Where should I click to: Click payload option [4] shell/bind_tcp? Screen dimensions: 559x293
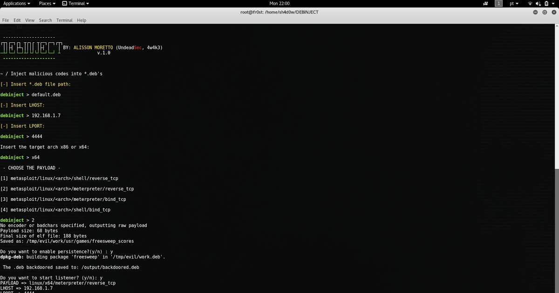(55, 210)
